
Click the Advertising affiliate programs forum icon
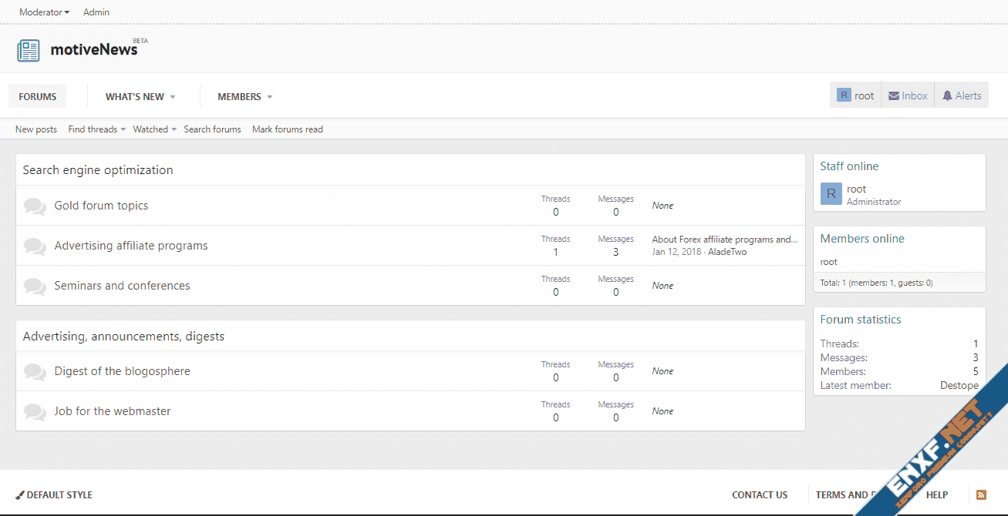(35, 246)
